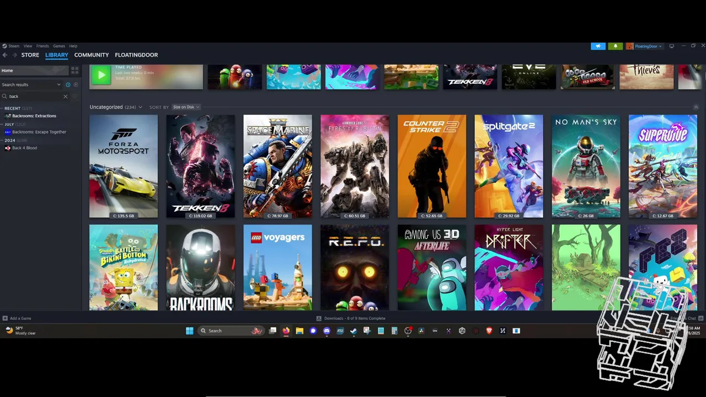Open Discord from the taskbar
706x397 pixels.
[x=327, y=331]
